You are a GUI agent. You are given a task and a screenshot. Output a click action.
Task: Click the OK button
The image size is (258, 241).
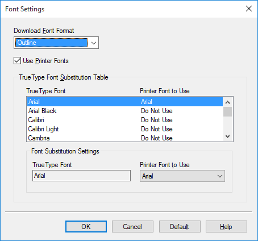86,227
